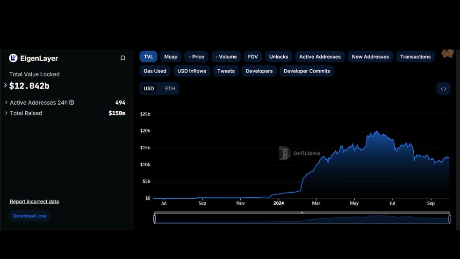
Task: Click the 2024 label on the x-axis
Action: click(279, 203)
